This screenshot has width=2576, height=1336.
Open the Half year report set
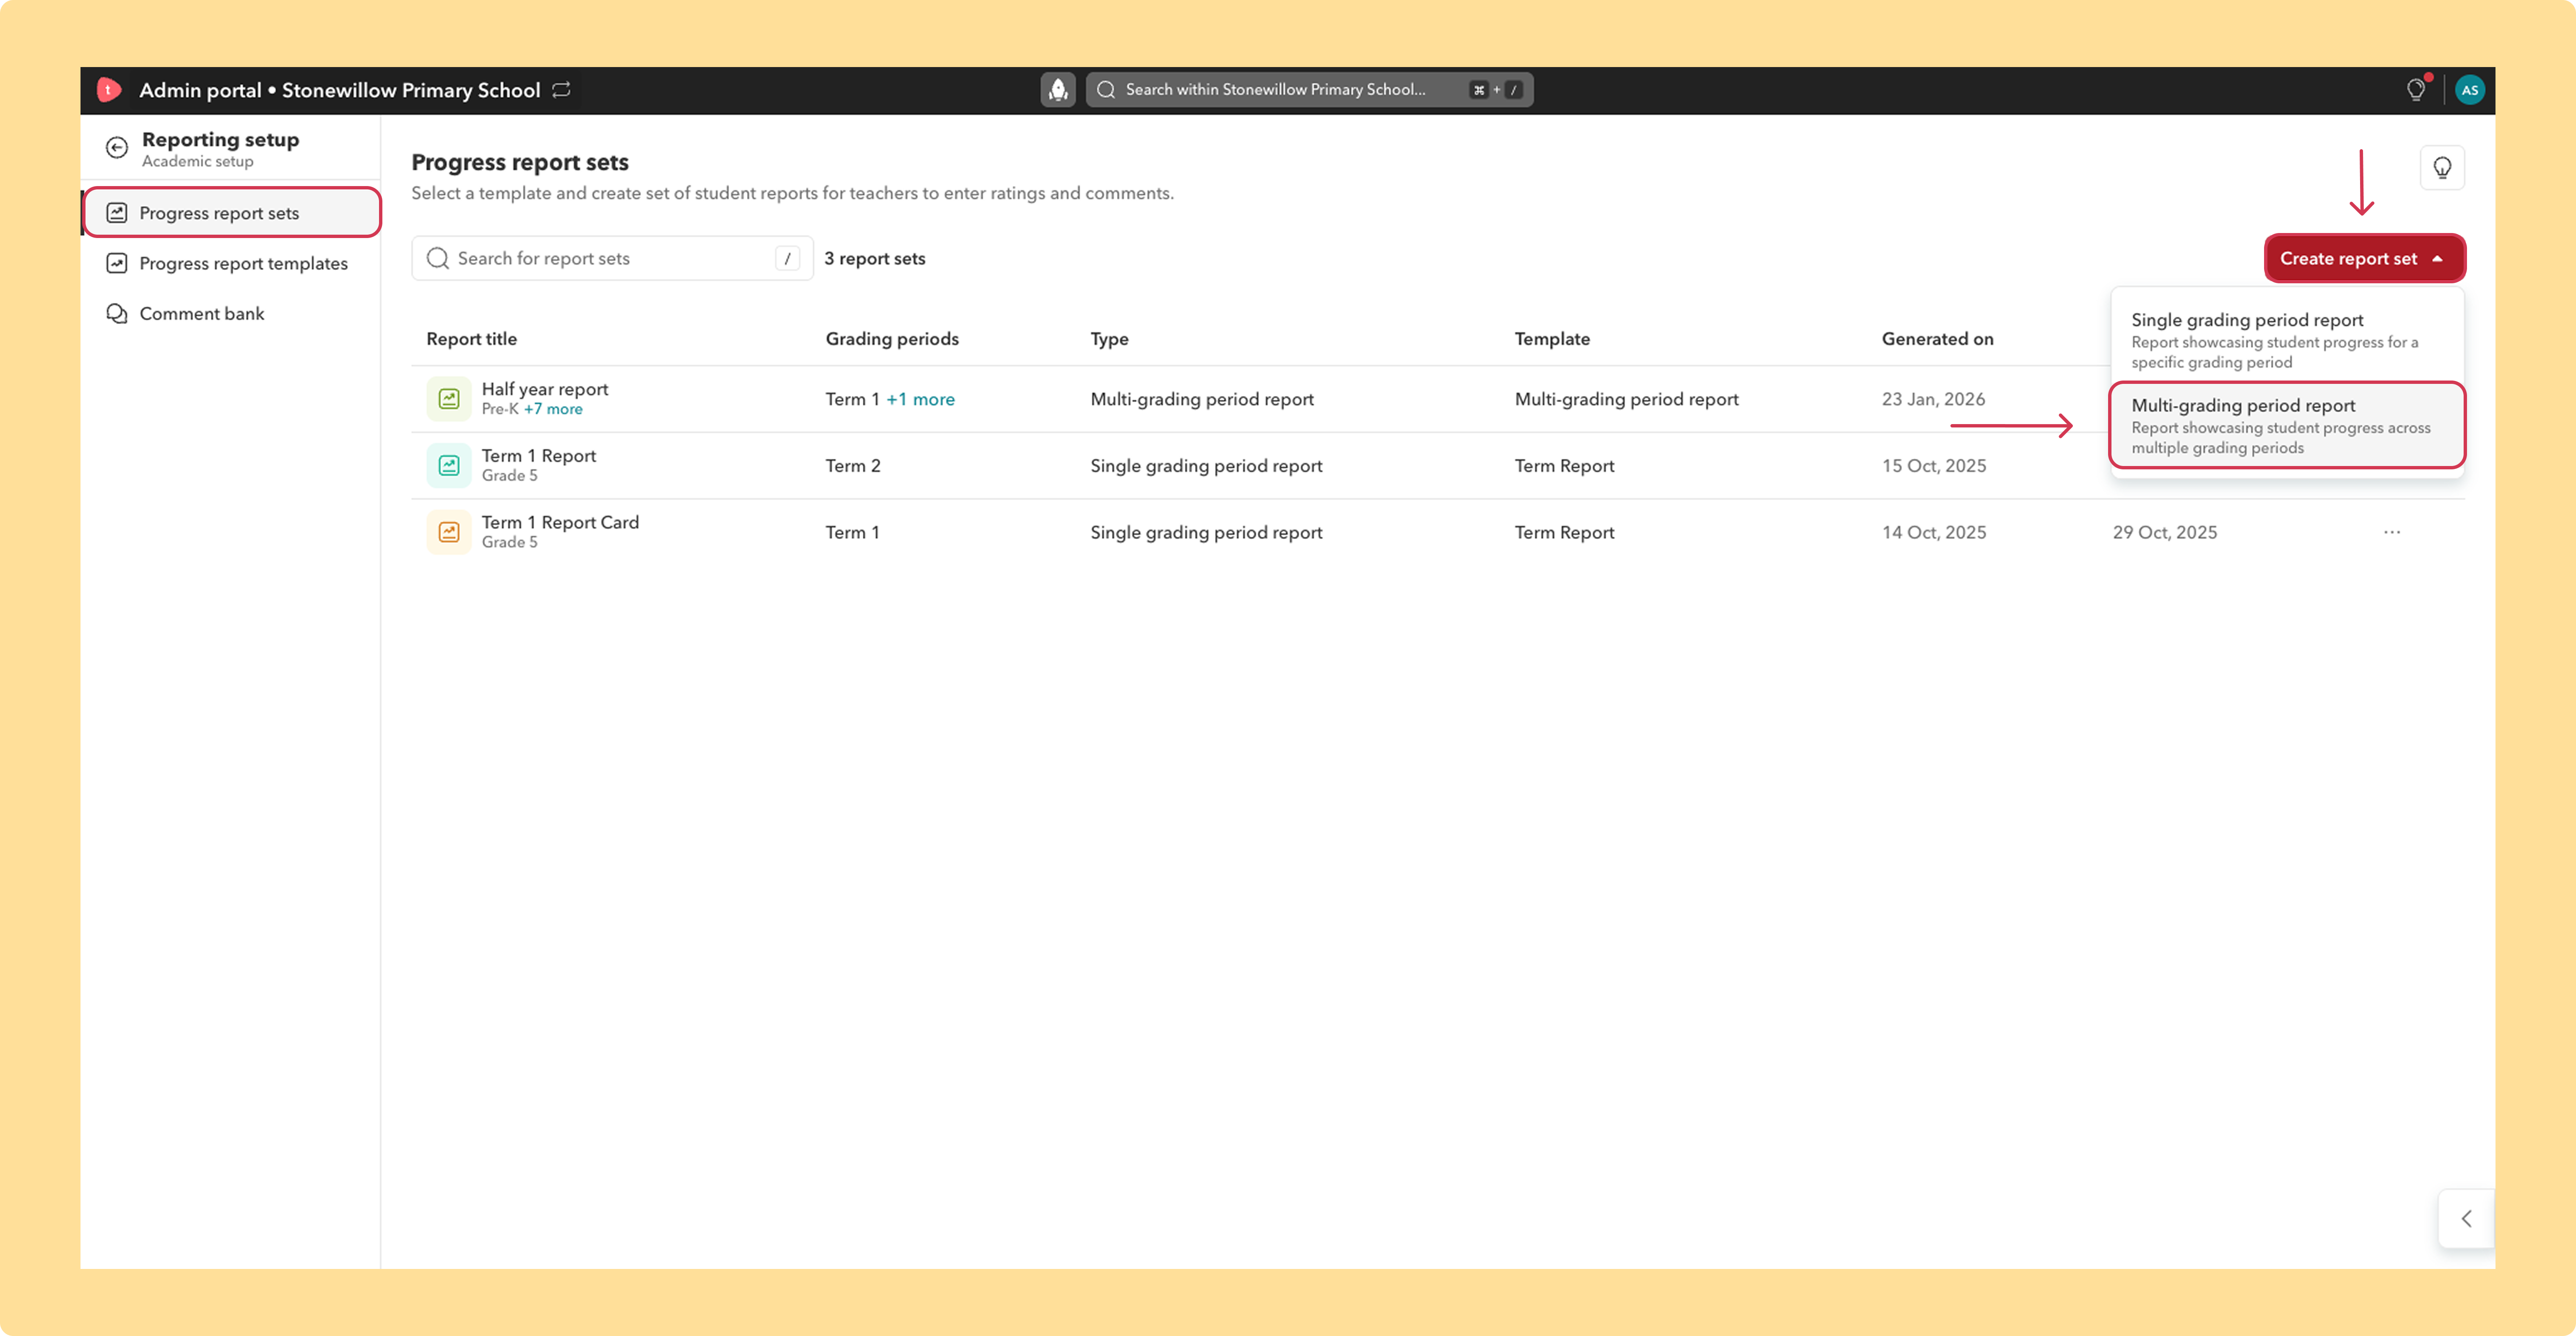pyautogui.click(x=545, y=390)
